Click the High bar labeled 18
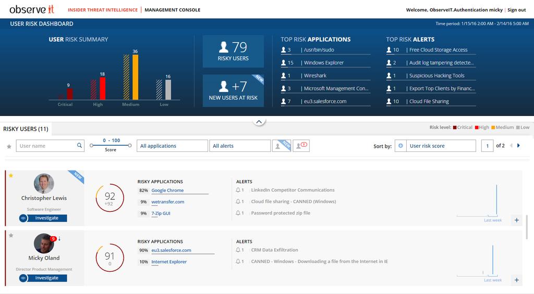Image resolution: width=534 pixels, height=294 pixels. tap(103, 88)
